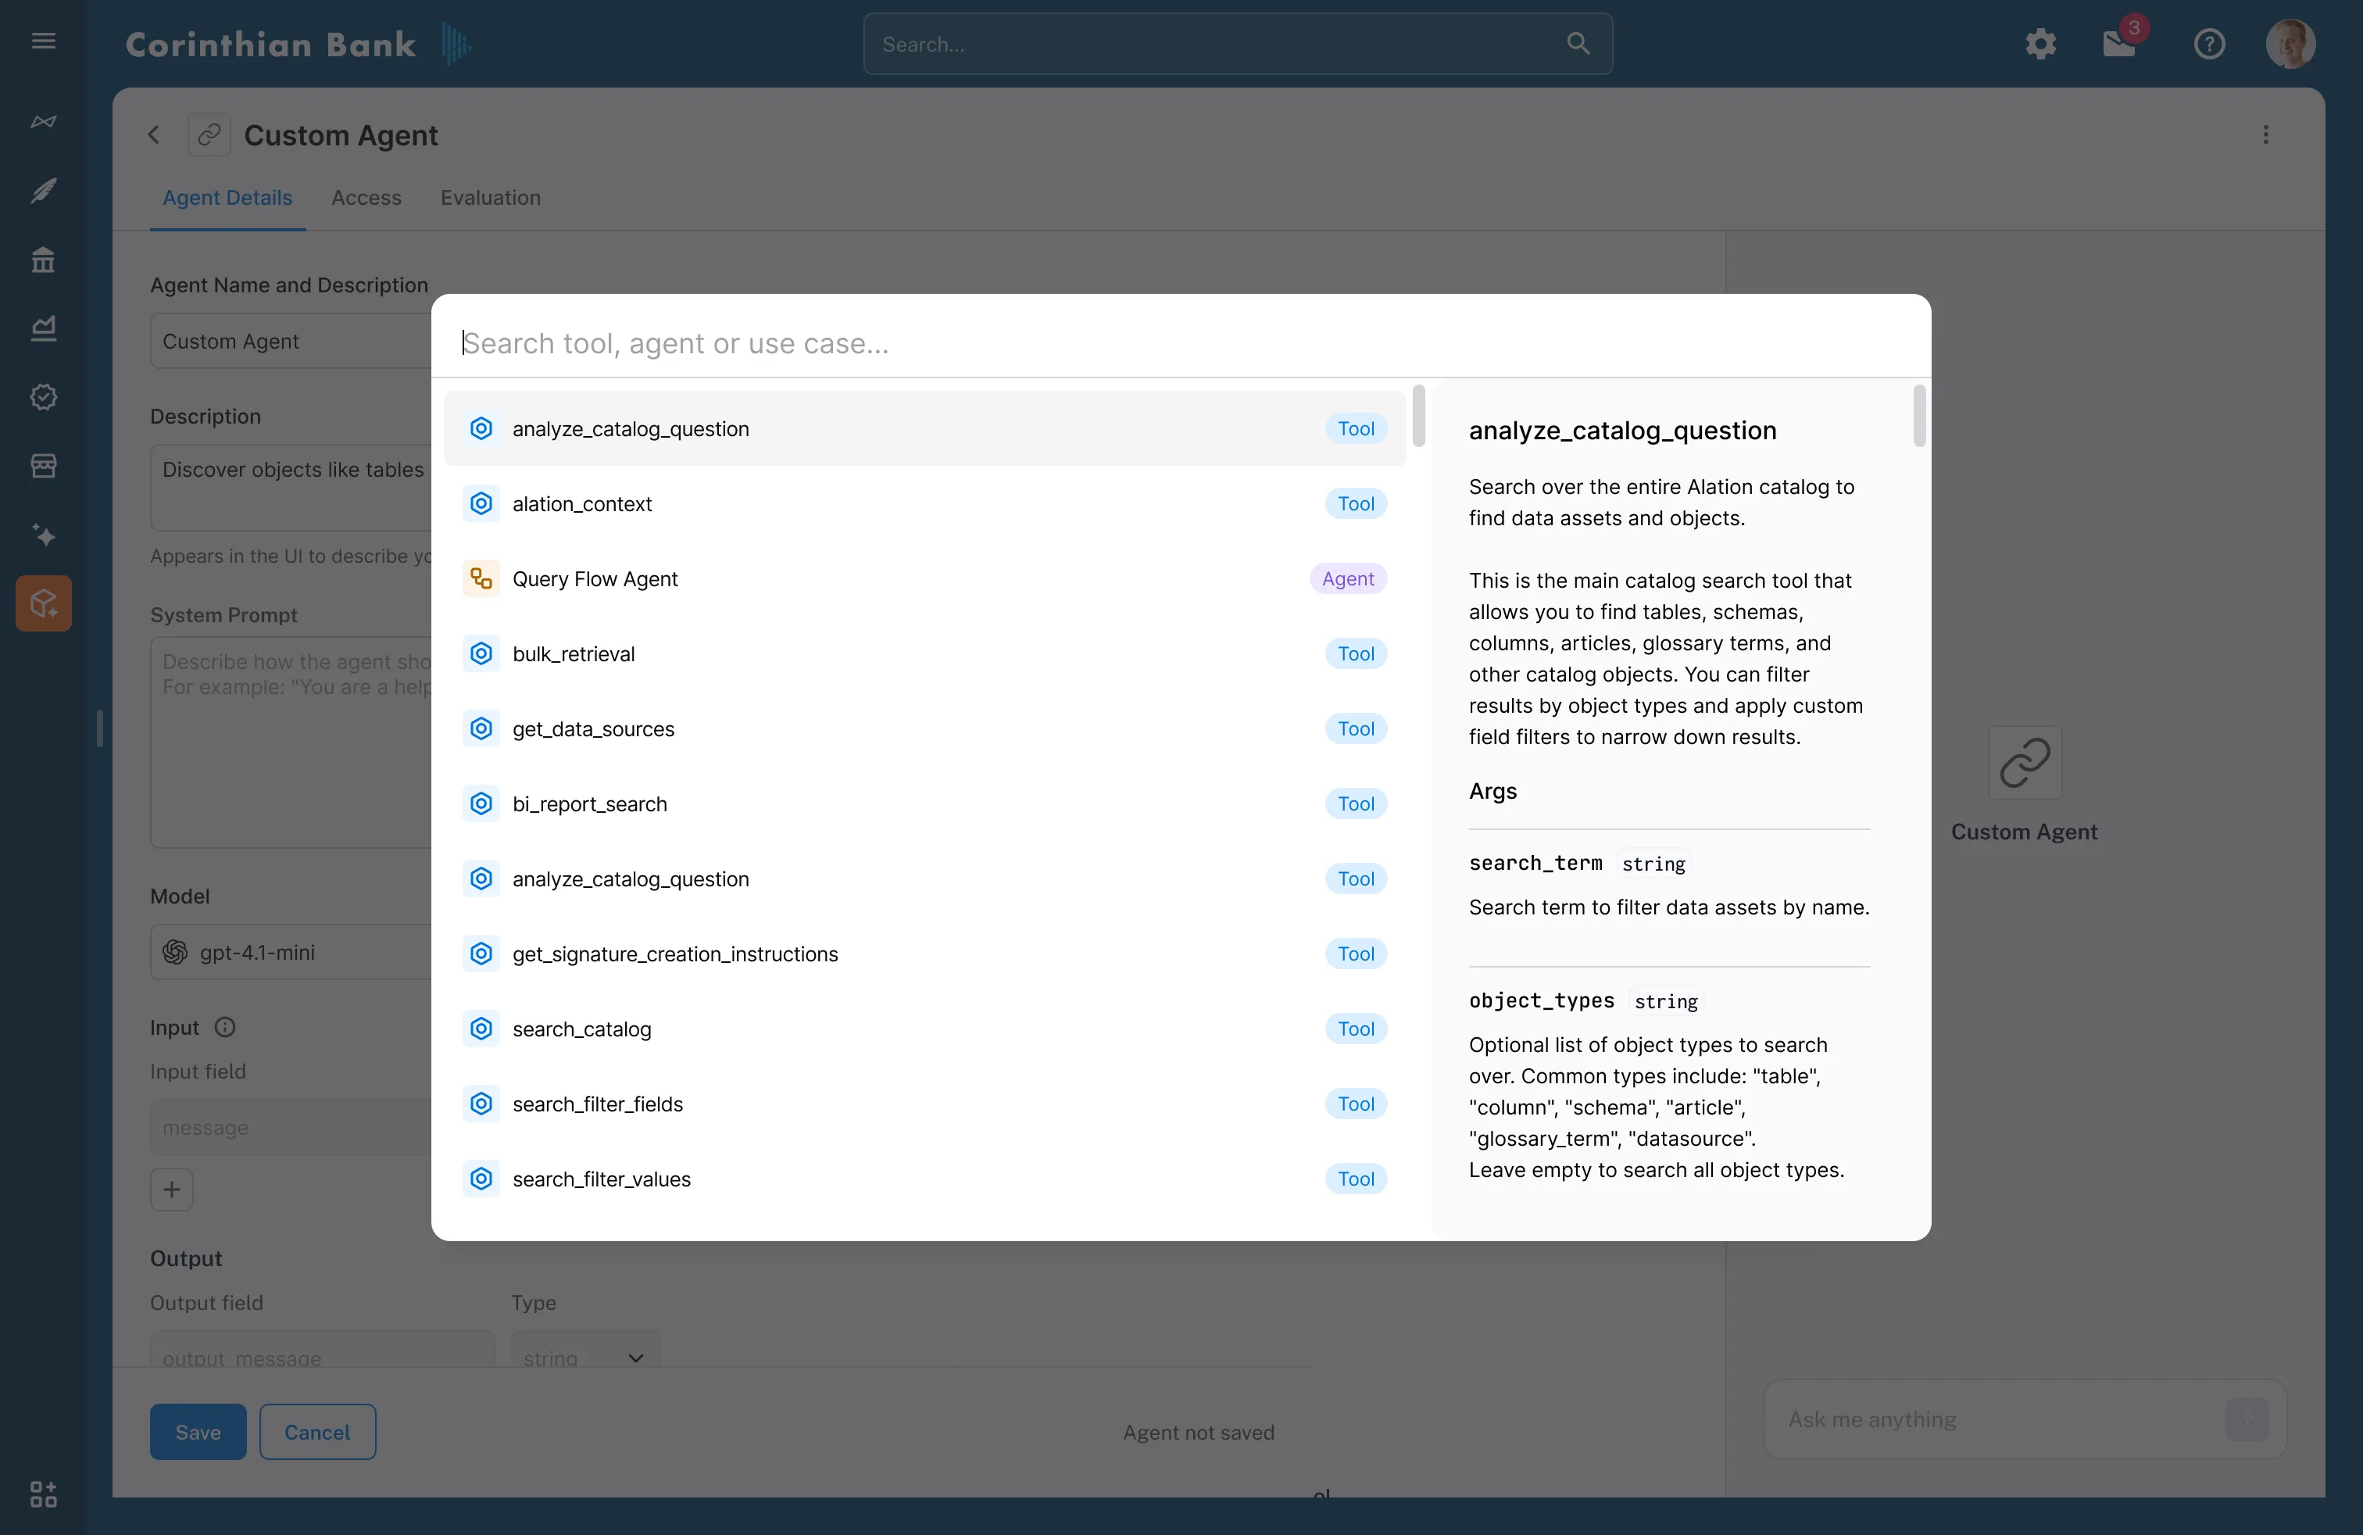Open the user profile avatar
2363x1535 pixels.
pos(2290,44)
